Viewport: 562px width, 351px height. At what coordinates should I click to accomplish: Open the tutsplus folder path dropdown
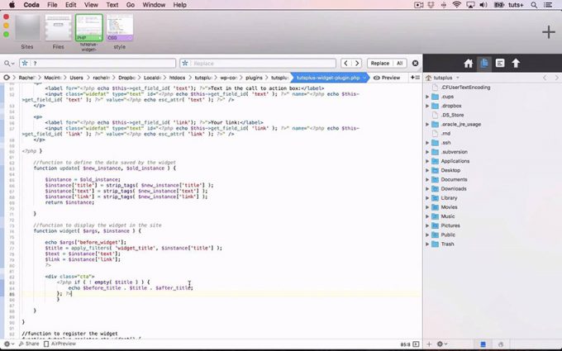(x=456, y=78)
